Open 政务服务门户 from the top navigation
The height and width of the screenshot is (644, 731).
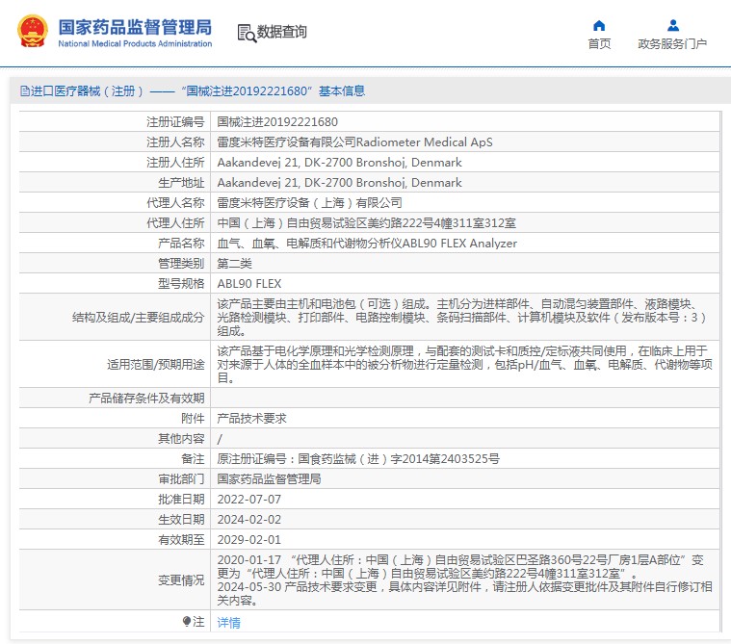click(672, 43)
